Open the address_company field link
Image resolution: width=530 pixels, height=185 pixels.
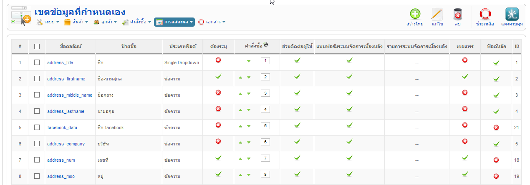66,144
